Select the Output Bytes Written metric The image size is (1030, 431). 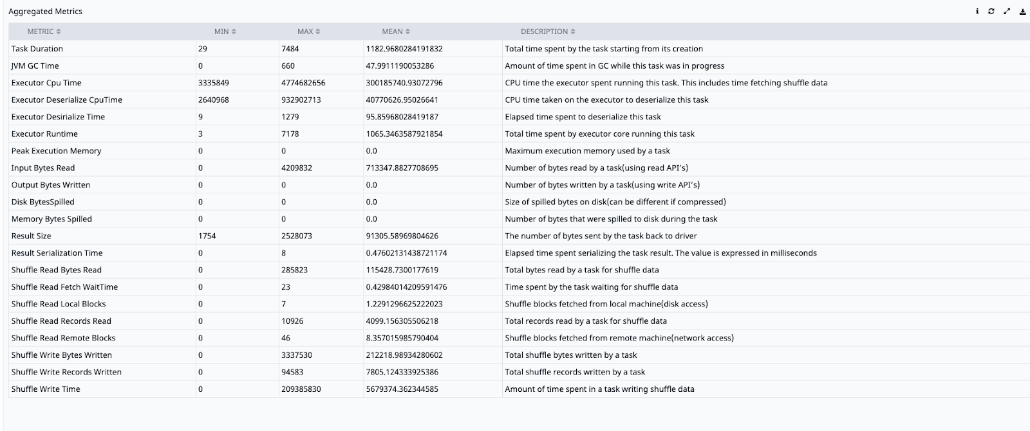(x=51, y=185)
